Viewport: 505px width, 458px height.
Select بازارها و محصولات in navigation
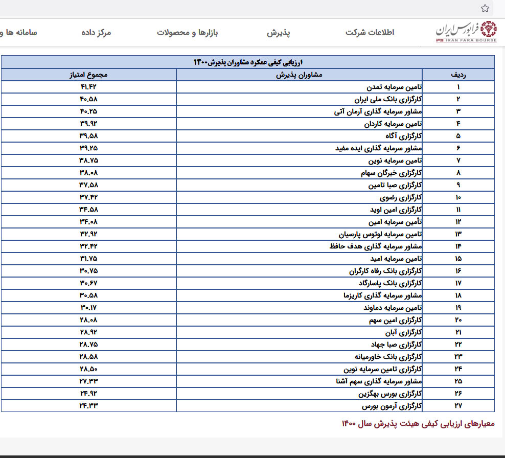(x=187, y=33)
